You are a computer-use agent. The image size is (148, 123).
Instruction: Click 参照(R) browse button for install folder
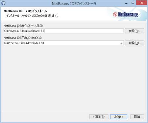pyautogui.click(x=135, y=31)
